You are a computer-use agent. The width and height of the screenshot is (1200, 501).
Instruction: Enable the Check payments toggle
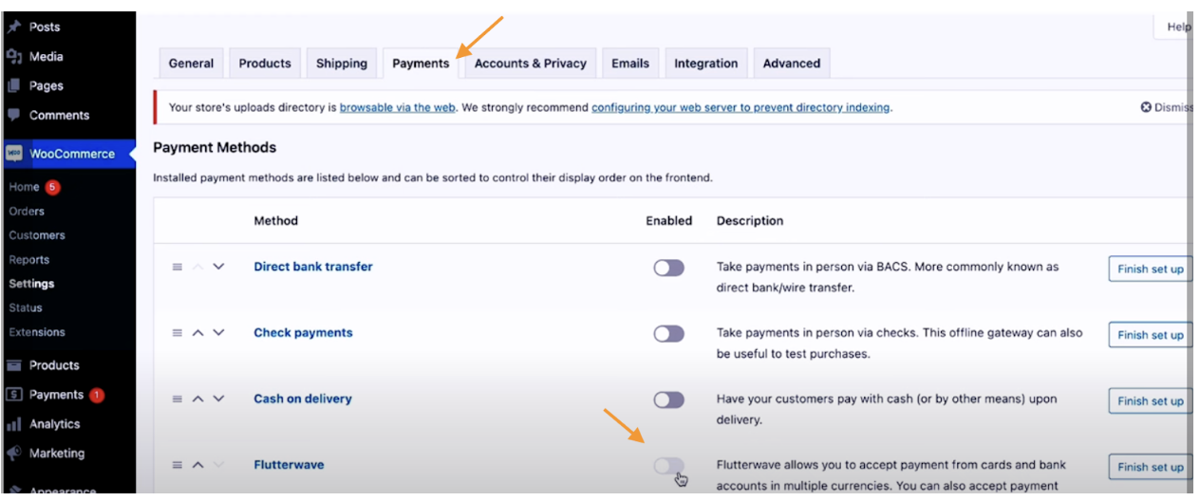pos(668,334)
